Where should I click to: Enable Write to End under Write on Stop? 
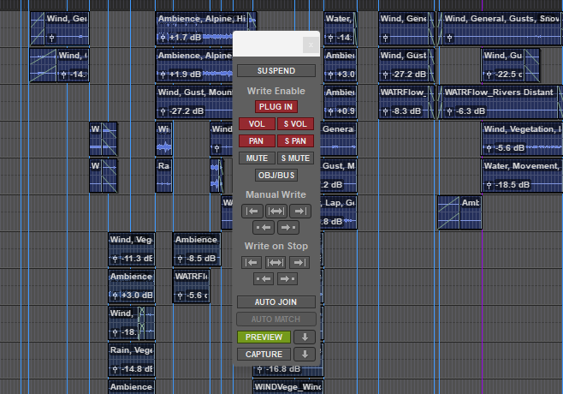click(x=299, y=262)
